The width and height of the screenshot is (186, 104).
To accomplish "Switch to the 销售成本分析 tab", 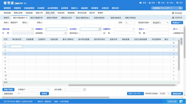I will click(66, 18).
